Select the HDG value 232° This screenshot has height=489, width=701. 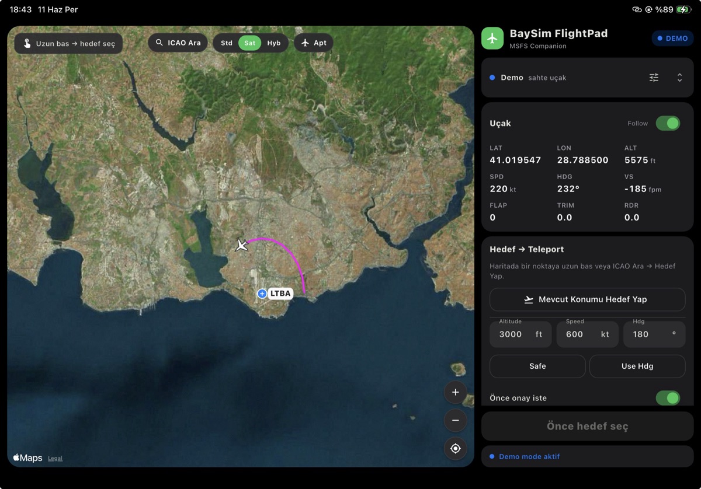pos(568,188)
